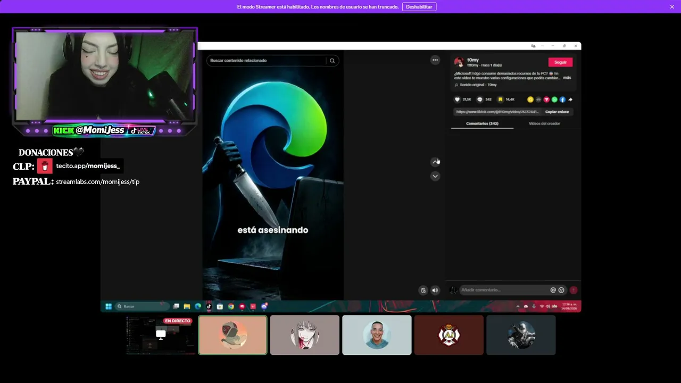Dismiss the Streamer mode banner
681x383 pixels.
pyautogui.click(x=672, y=7)
